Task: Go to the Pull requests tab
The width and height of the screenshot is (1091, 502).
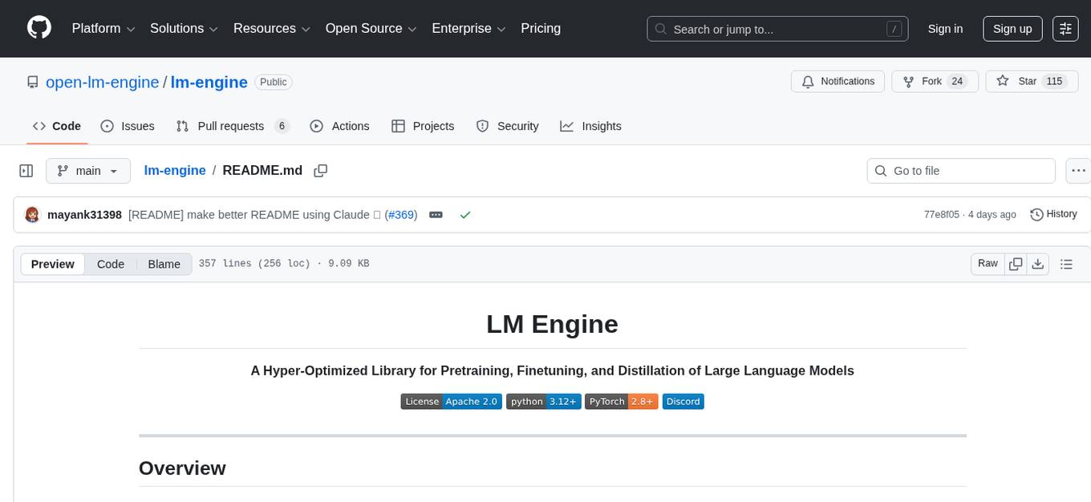Action: (x=231, y=126)
